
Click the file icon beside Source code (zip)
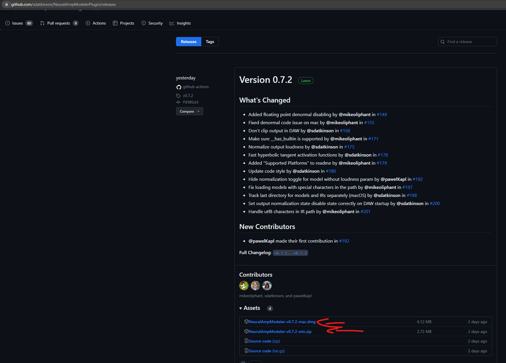[x=246, y=341]
